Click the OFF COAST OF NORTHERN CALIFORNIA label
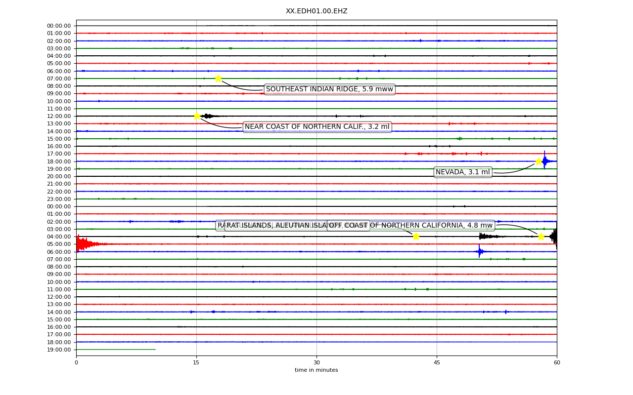The width and height of the screenshot is (633, 395). (x=411, y=226)
